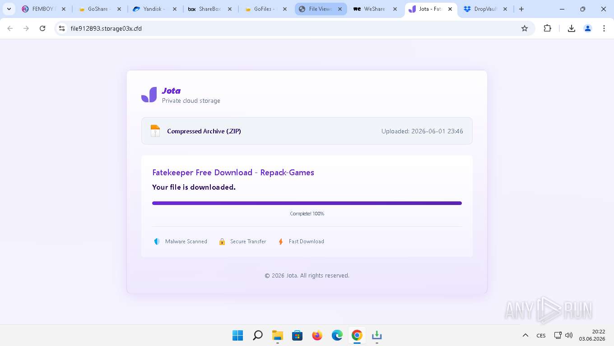Launch Microsoft Edge from taskbar
Image resolution: width=614 pixels, height=346 pixels.
point(337,335)
